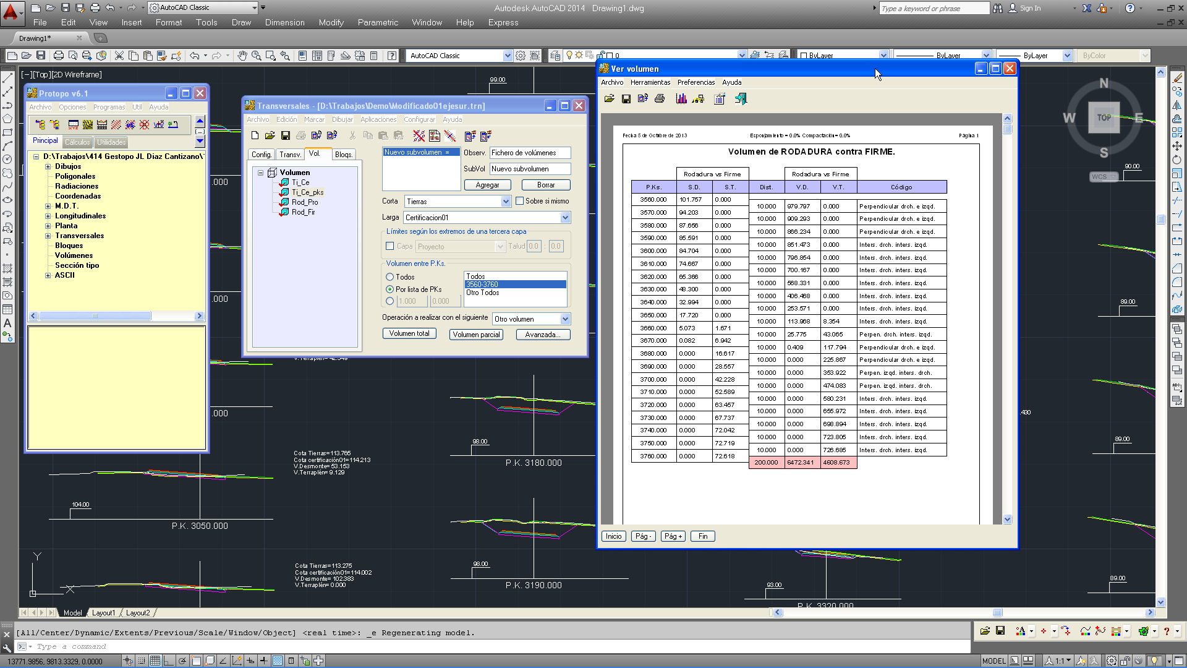Select the PK range radio button beside 1.000

pyautogui.click(x=389, y=301)
